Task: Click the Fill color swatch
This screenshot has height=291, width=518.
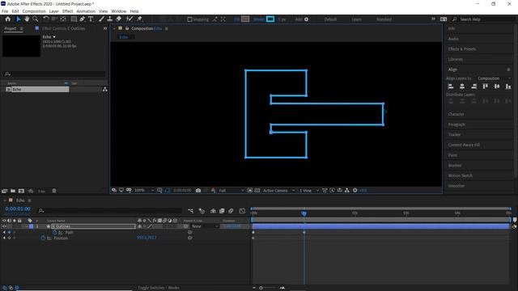Action: (x=245, y=19)
